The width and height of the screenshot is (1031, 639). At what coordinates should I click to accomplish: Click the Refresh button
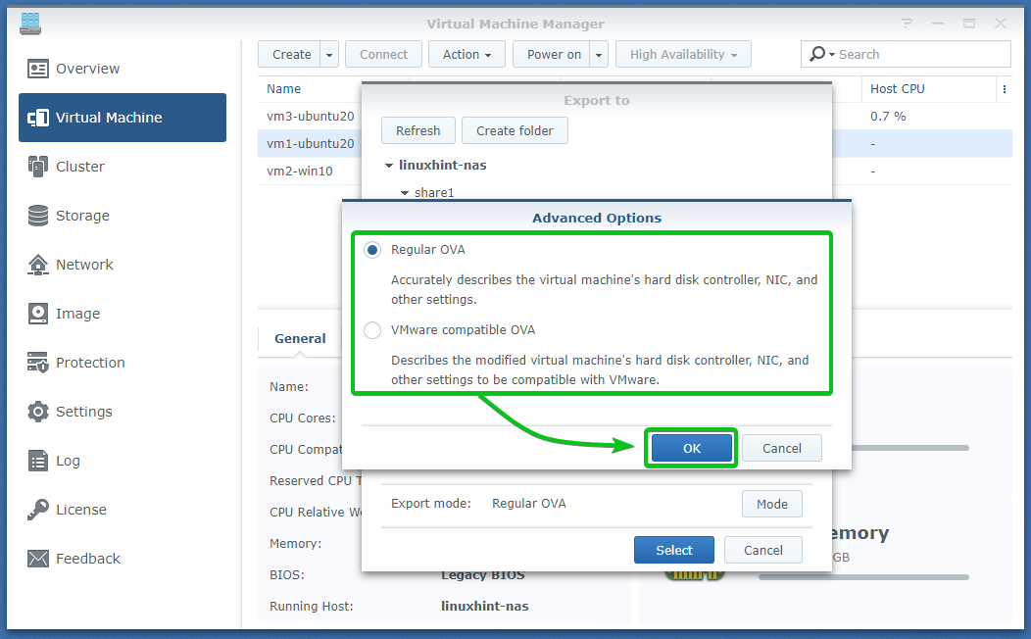pos(418,130)
